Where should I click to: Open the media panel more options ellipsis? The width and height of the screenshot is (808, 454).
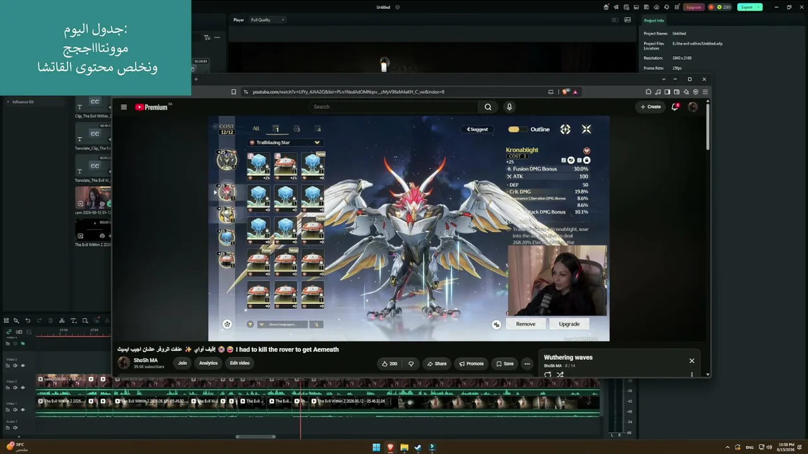click(x=217, y=37)
